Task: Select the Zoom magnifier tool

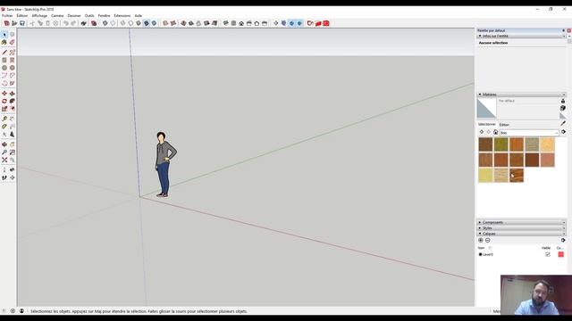Action: tap(4, 152)
